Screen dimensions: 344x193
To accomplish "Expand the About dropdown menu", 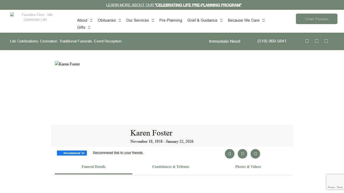I will tap(82, 20).
